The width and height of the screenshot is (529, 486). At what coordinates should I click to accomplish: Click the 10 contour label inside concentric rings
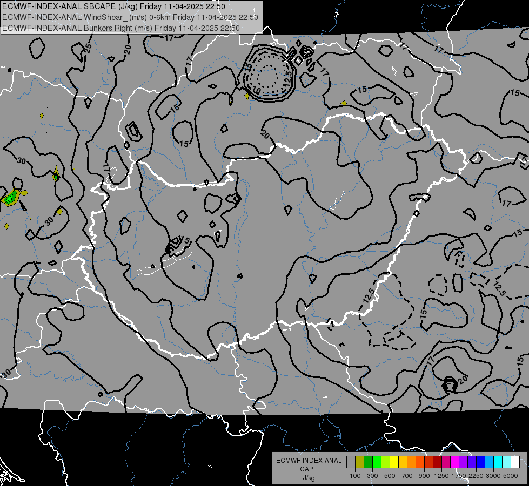tap(257, 90)
